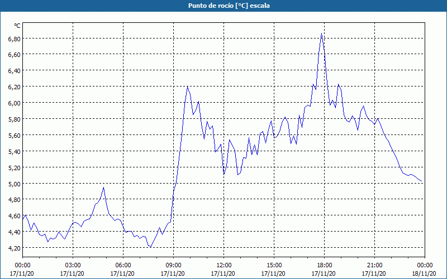Image resolution: width=447 pixels, height=279 pixels.
Task: Click the 4,60 y-axis value
Action: (x=15, y=216)
